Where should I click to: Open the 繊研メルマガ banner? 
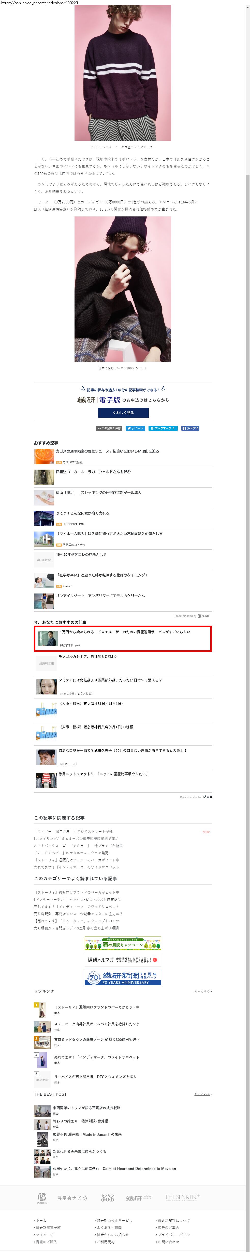(123, 960)
